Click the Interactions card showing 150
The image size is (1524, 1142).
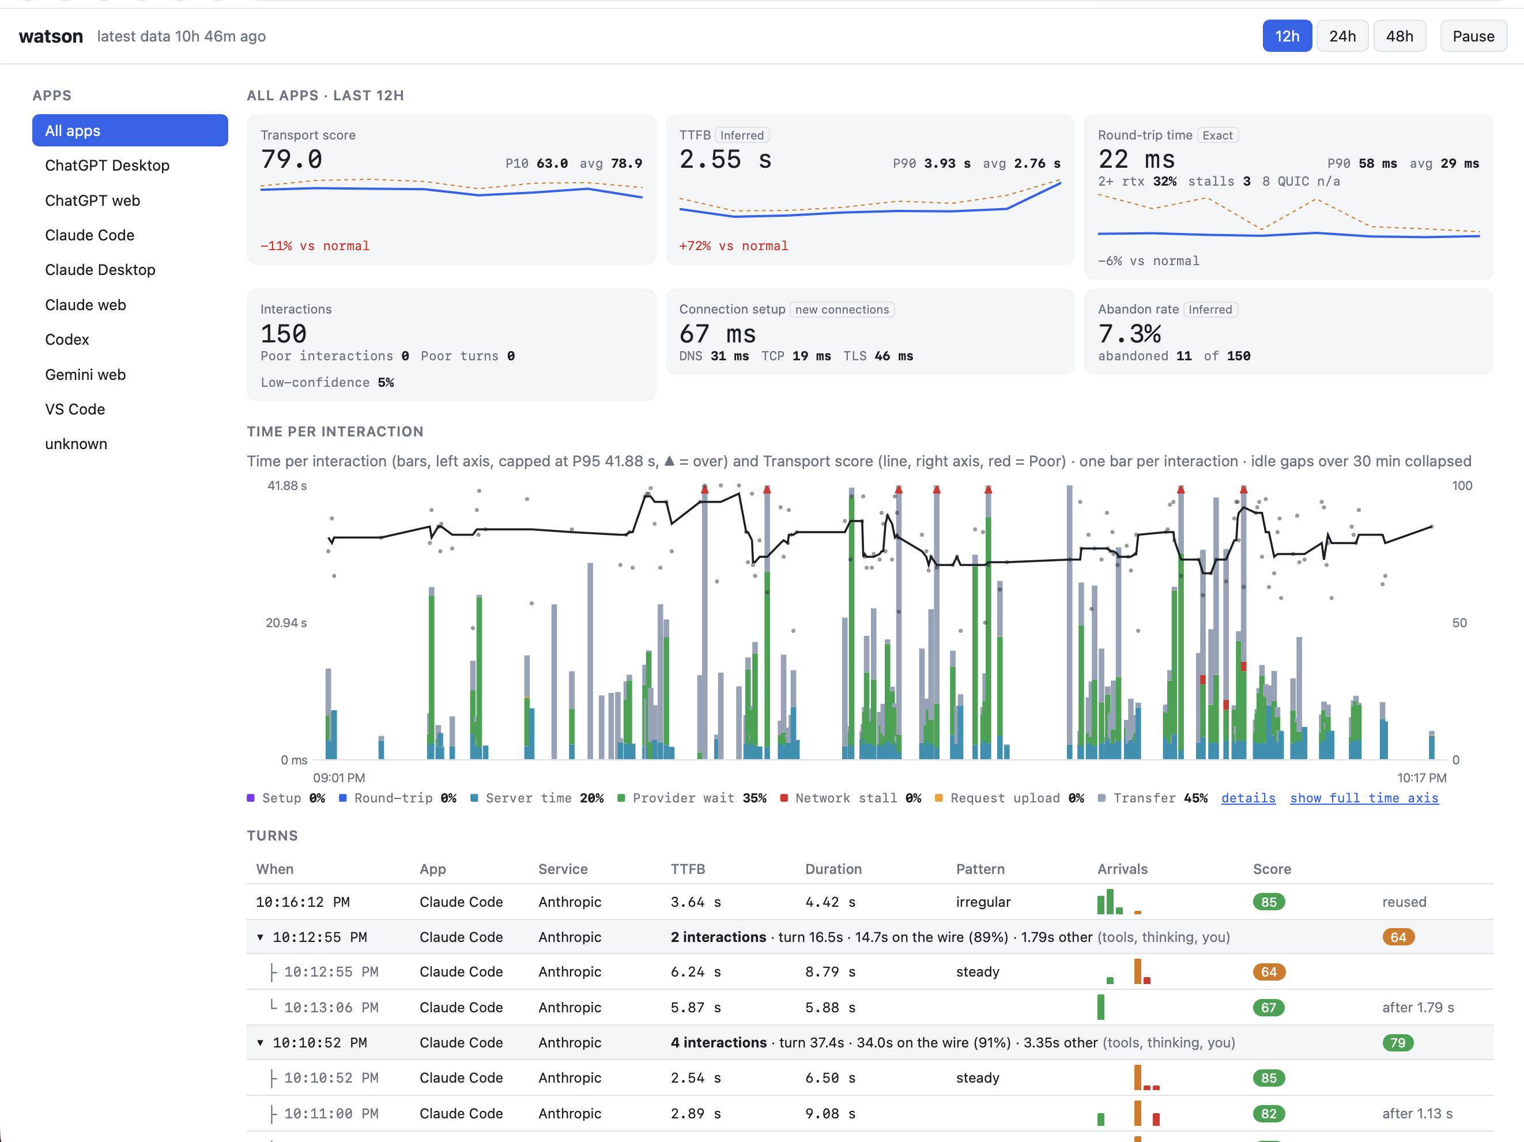tap(451, 345)
